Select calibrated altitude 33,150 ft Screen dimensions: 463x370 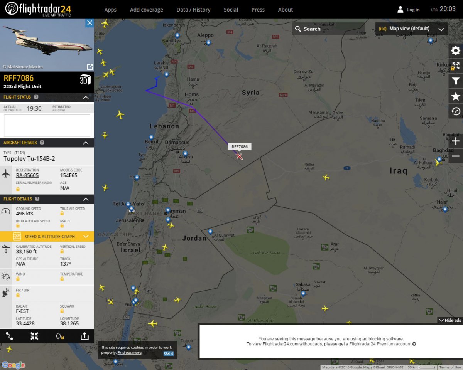[x=27, y=252]
